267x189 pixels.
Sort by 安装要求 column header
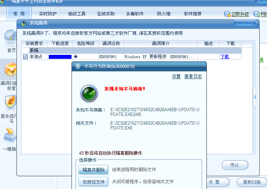34,44
